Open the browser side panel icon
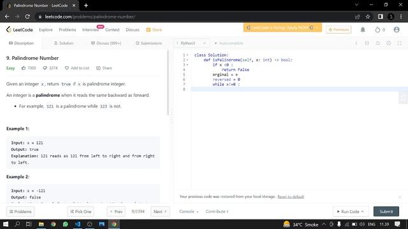408x229 pixels. pyautogui.click(x=381, y=17)
